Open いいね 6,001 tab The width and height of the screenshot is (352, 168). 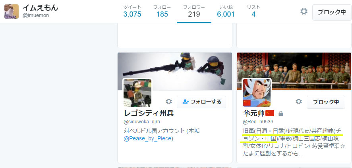226,11
